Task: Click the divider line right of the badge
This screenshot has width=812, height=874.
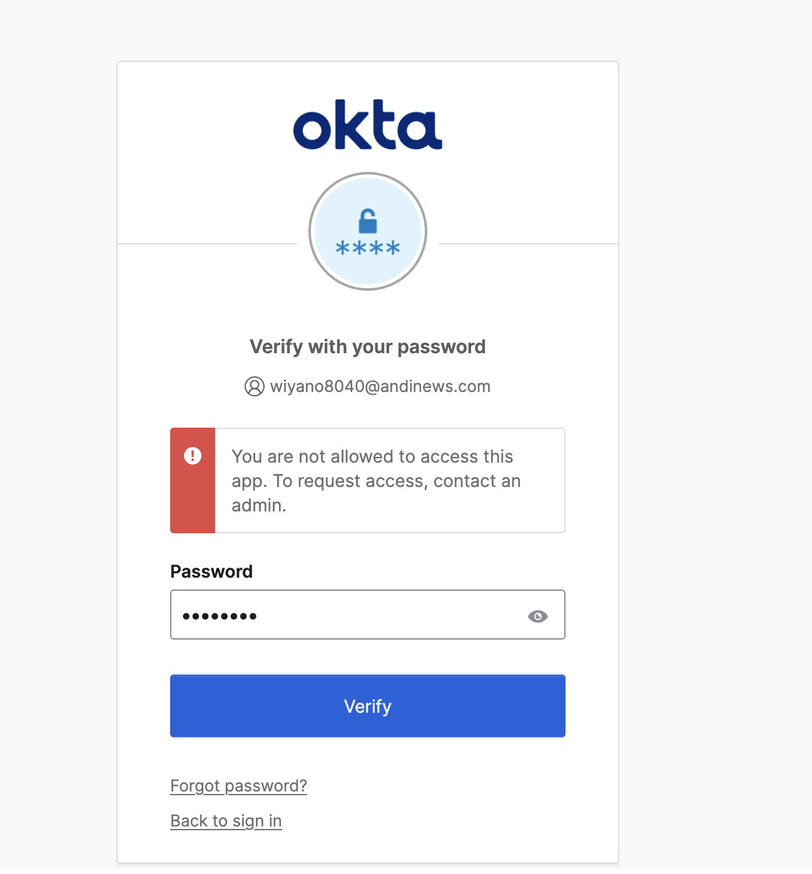Action: point(529,244)
